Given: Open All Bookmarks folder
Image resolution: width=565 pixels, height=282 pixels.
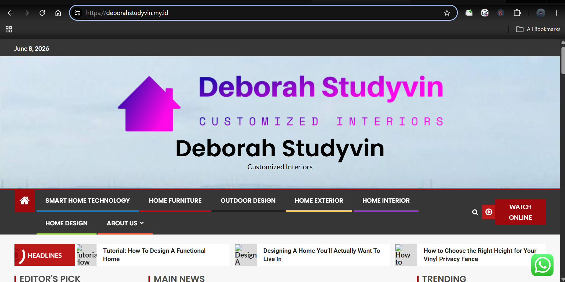Looking at the screenshot, I should (x=538, y=29).
